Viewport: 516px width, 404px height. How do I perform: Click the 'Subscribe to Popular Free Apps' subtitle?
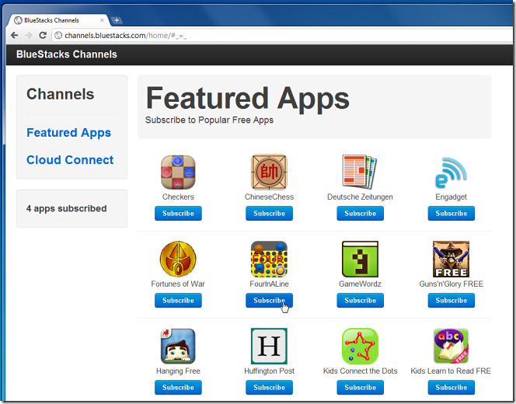point(209,120)
